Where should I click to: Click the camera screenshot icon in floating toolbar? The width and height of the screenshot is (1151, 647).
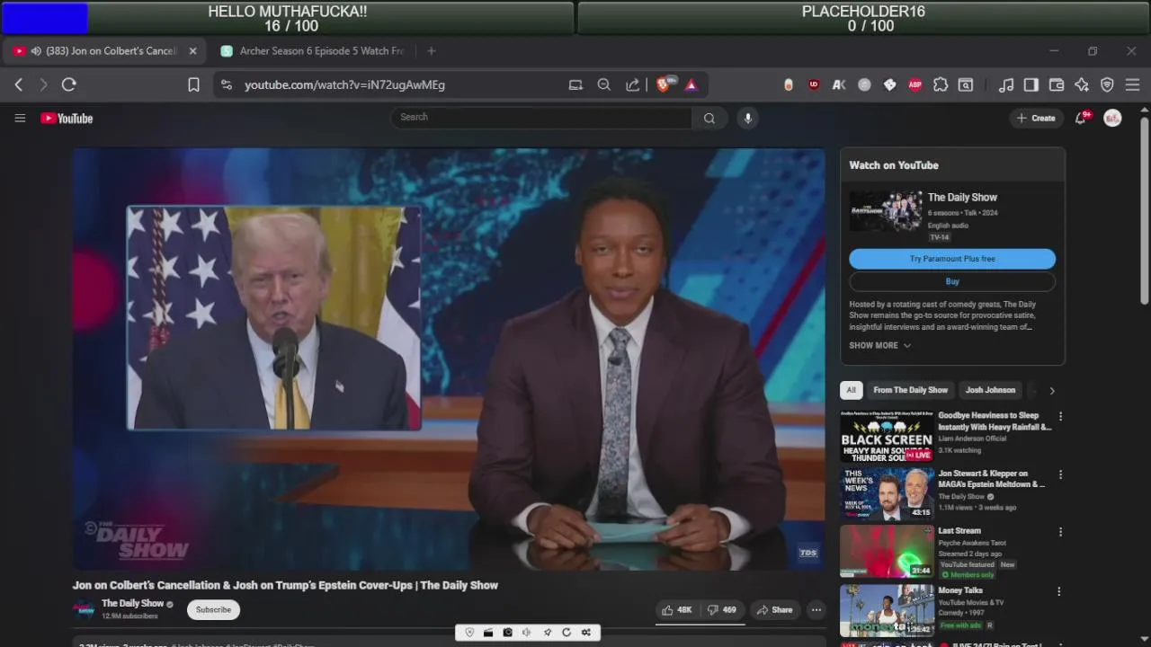[x=507, y=633]
